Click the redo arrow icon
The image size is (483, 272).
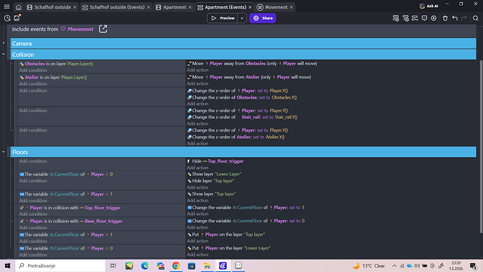(464, 18)
